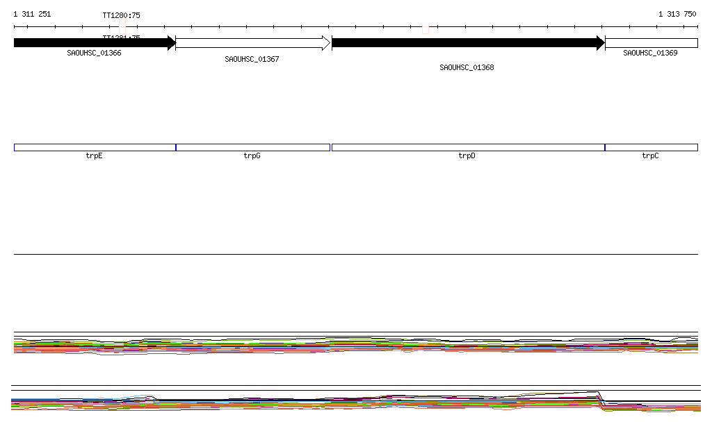Click the trpG gene name label
The height and width of the screenshot is (424, 712).
(x=252, y=156)
